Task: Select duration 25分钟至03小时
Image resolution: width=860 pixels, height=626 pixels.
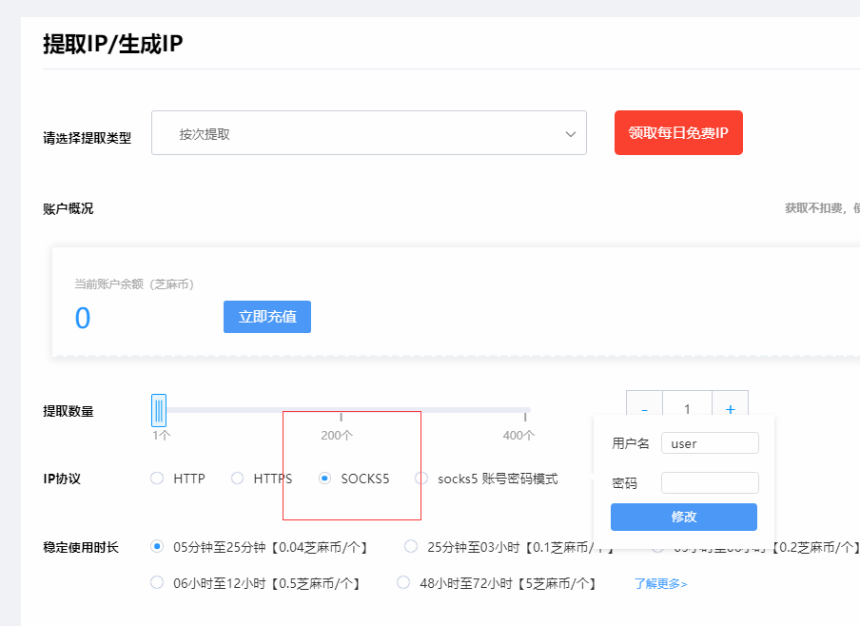Action: tap(410, 546)
